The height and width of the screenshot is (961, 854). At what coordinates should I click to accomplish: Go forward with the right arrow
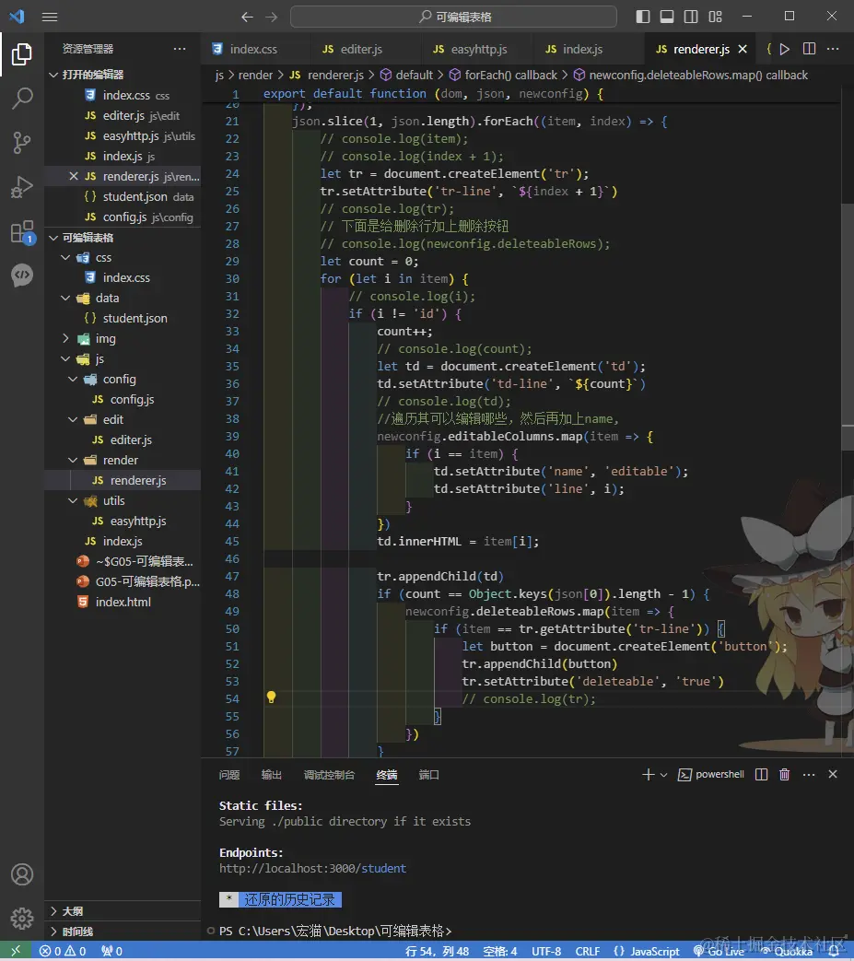272,17
